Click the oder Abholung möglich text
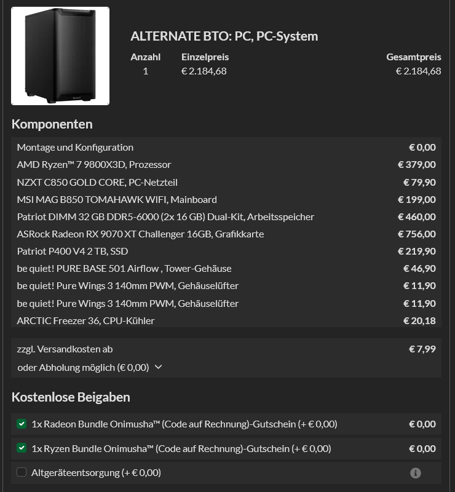The height and width of the screenshot is (492, 455). click(83, 367)
